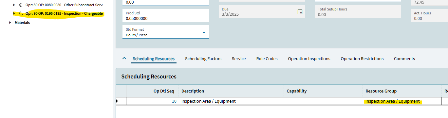The height and width of the screenshot is (118, 448).
Task: Collapse the tab panel with the chevron
Action: click(x=124, y=59)
